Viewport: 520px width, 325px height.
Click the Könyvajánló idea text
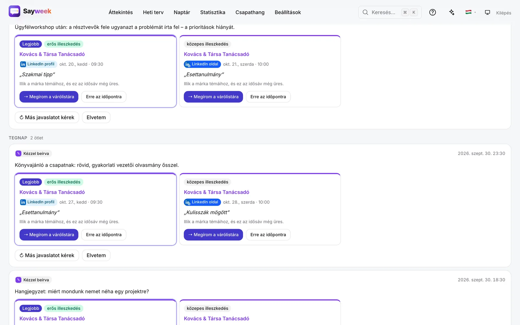[x=97, y=165]
